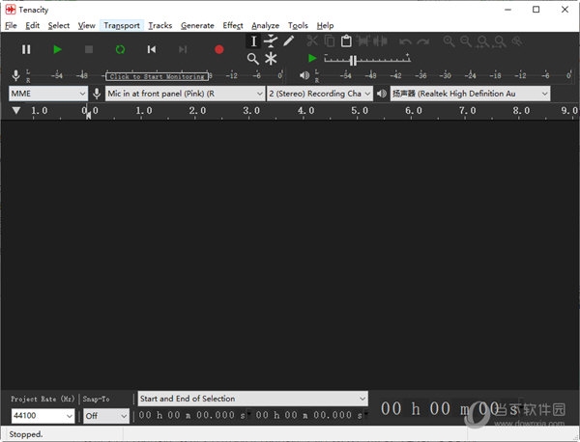Open the Project Rate 44100 dropdown
The height and width of the screenshot is (442, 580).
43,416
